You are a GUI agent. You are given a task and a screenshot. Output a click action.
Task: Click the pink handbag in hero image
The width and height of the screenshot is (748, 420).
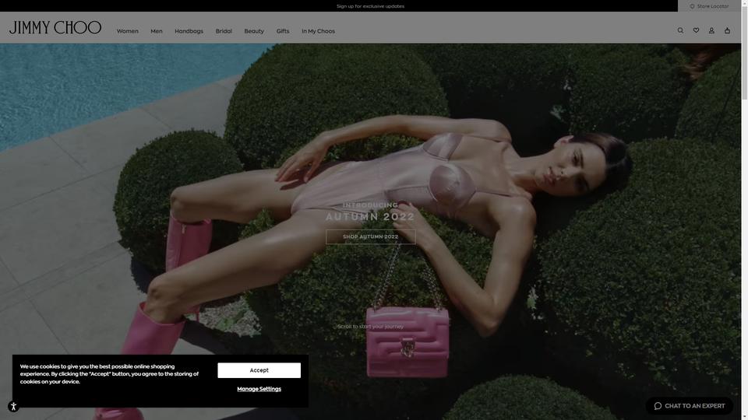coord(408,341)
